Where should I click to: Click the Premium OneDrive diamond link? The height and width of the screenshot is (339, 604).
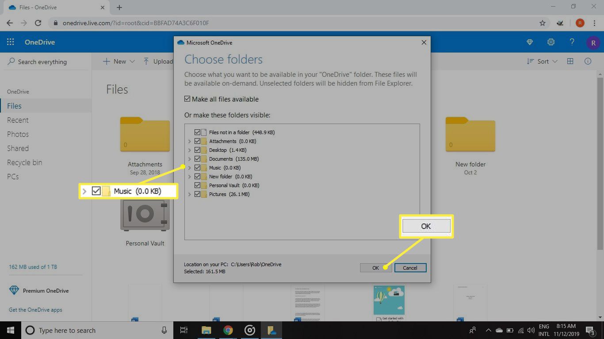(x=39, y=290)
